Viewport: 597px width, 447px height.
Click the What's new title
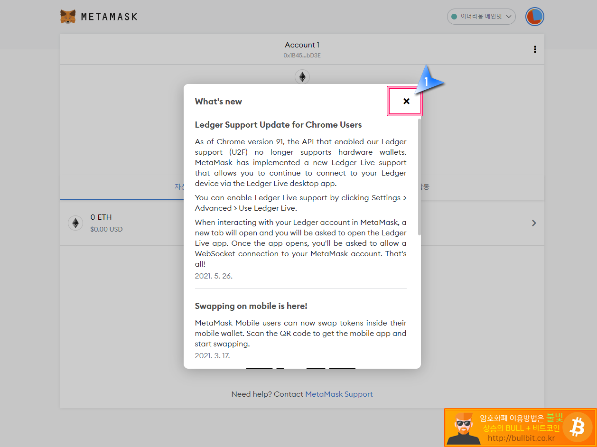(218, 102)
